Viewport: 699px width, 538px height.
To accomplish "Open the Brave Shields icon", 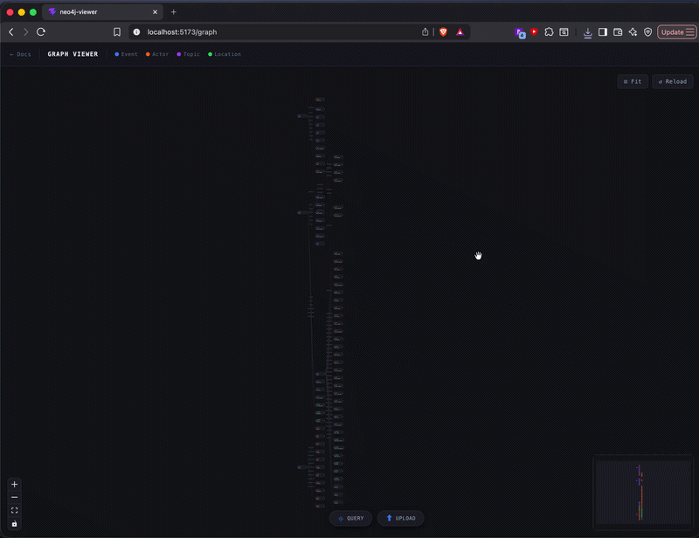I will click(444, 31).
